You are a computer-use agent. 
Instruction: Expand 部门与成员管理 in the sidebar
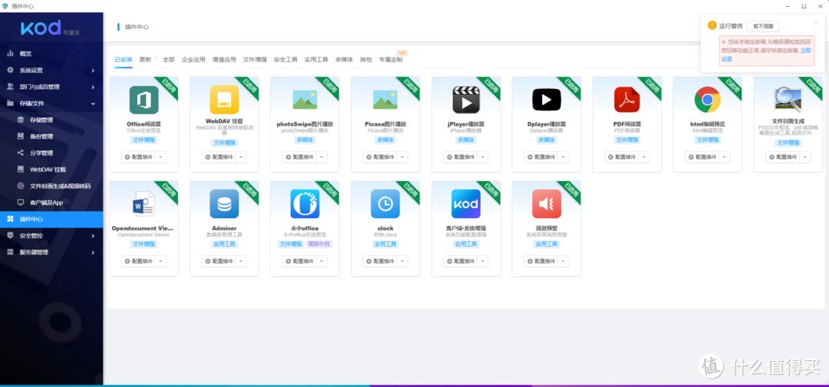point(52,87)
